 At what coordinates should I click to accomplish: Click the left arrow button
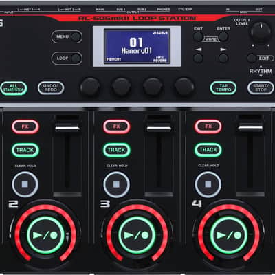click(x=198, y=58)
